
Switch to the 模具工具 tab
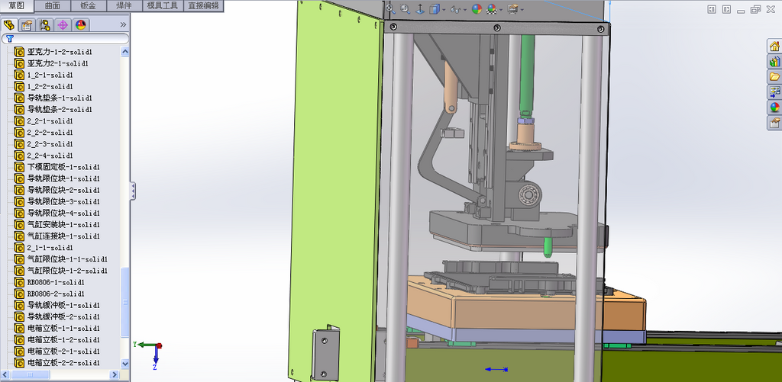163,6
